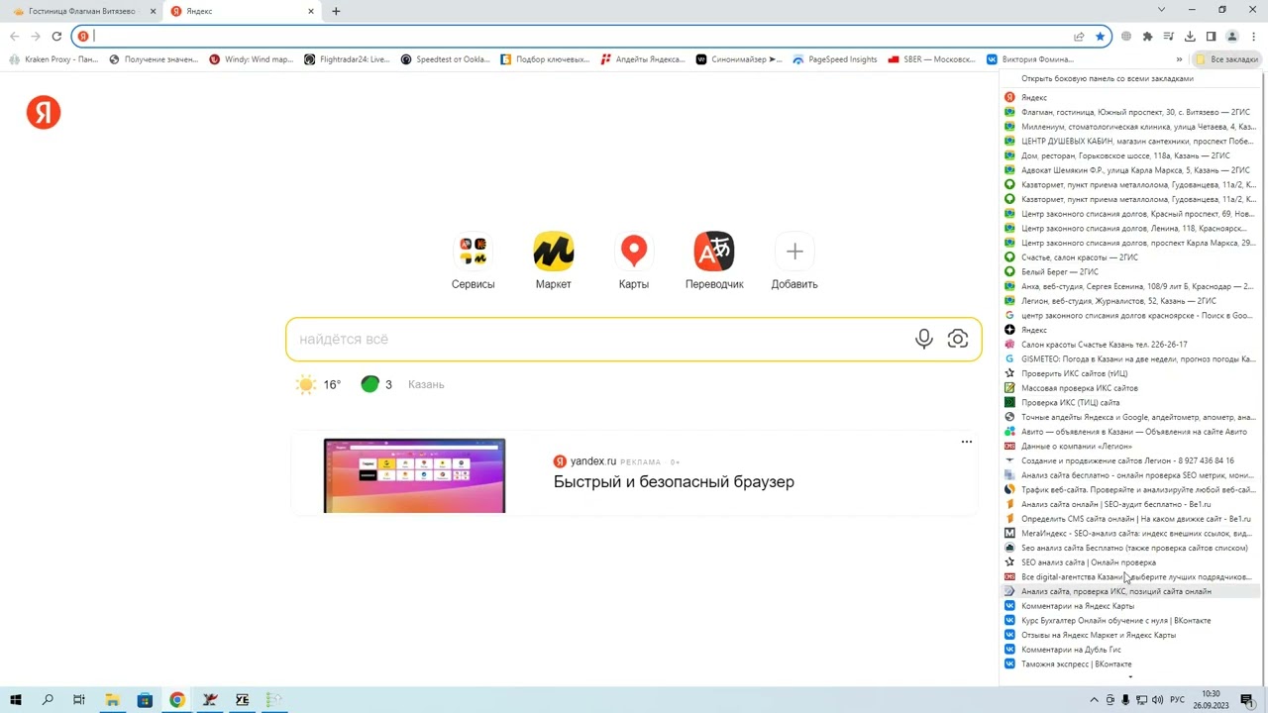Open SBER — Московск bookmark
Screen dimensions: 1268x713
coord(932,59)
